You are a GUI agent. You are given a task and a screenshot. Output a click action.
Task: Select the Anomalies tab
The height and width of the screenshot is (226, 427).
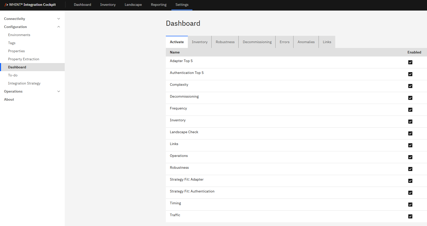tap(306, 42)
